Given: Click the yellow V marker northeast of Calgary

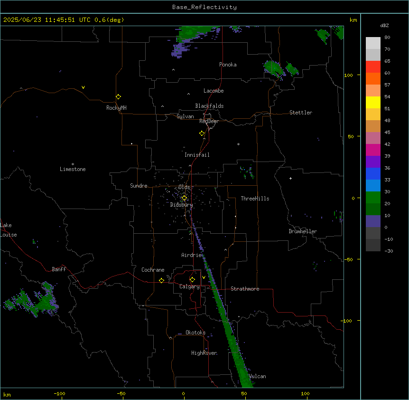Looking at the screenshot, I should 204,277.
